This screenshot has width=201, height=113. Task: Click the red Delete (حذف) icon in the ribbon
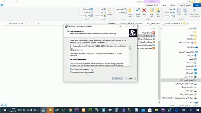144,10
